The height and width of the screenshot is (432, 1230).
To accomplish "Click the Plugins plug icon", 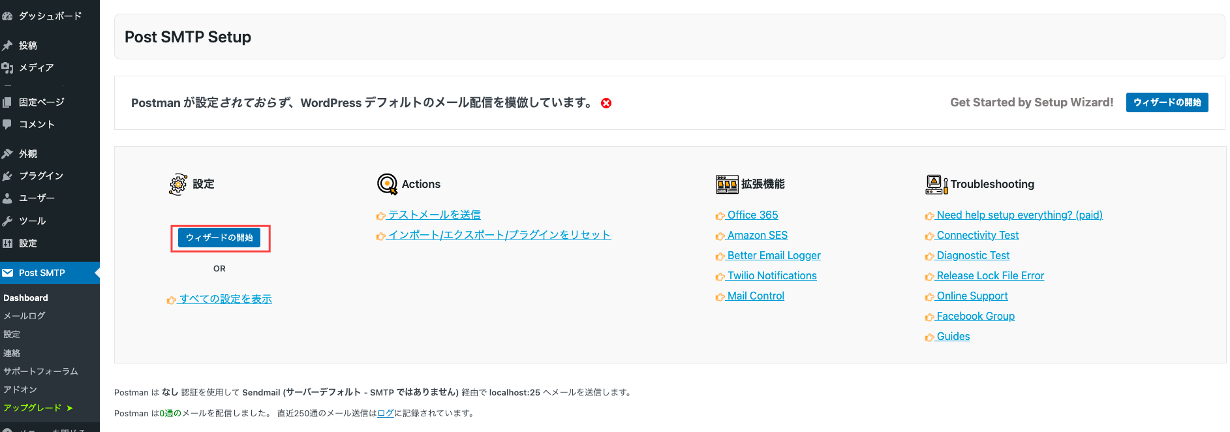I will click(7, 176).
